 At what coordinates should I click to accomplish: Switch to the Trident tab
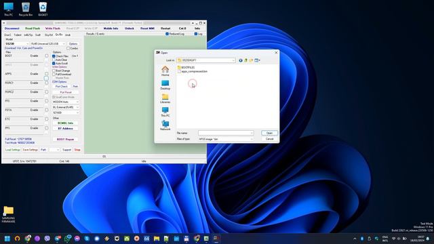(18, 35)
